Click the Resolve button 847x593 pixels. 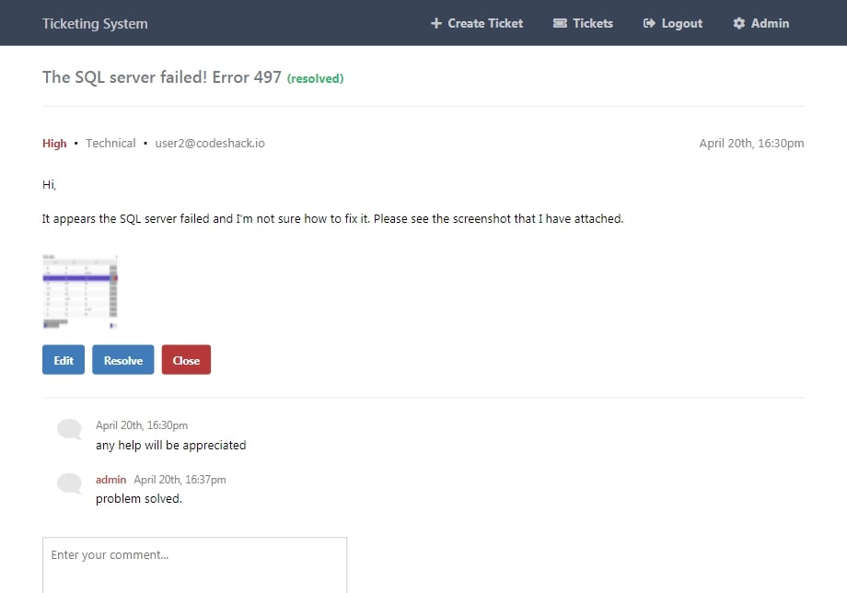tap(123, 360)
